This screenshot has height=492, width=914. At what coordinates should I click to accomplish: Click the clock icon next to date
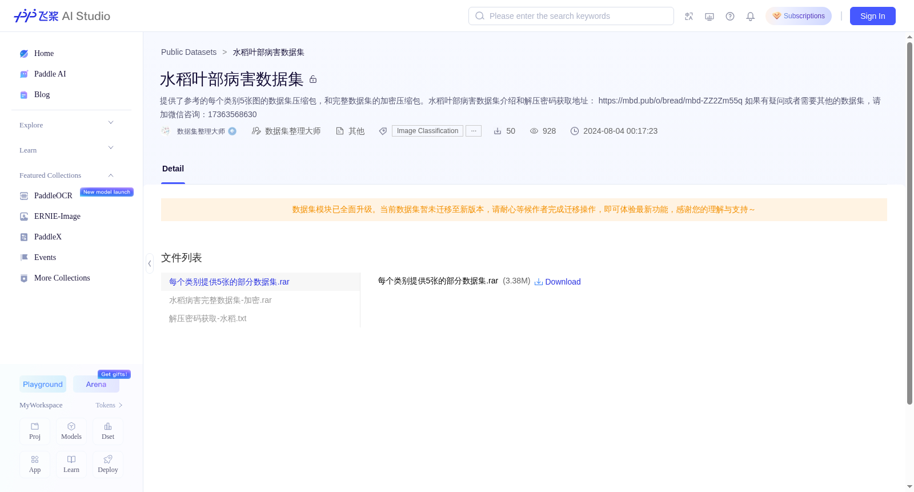[575, 131]
